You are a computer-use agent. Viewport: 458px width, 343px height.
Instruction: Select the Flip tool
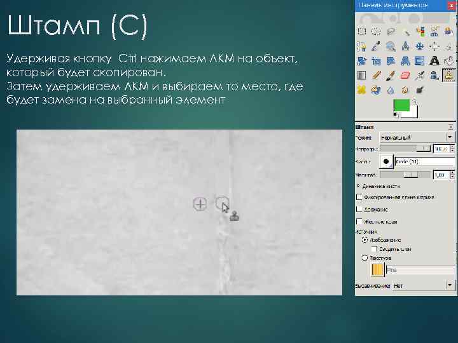point(420,61)
